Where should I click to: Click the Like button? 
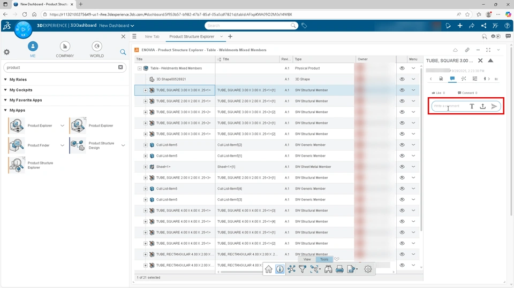click(439, 93)
